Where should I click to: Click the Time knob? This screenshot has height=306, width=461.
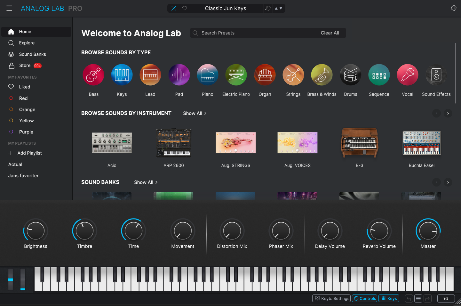[x=133, y=231]
